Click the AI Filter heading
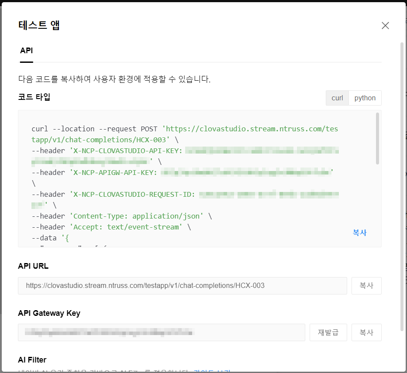This screenshot has height=373, width=407. 32,360
